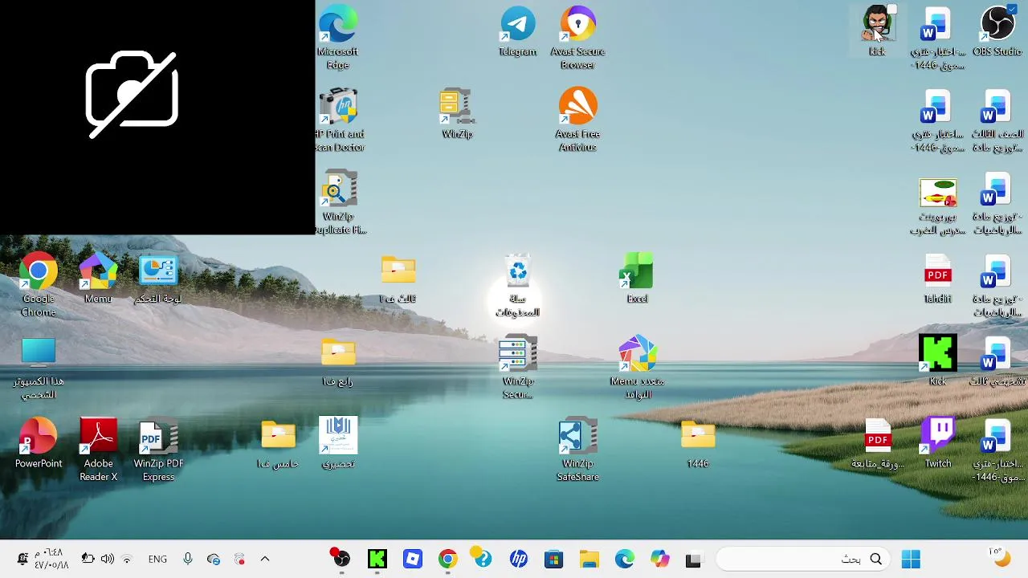1028x578 pixels.
Task: Select the 1446 folder
Action: click(x=698, y=443)
